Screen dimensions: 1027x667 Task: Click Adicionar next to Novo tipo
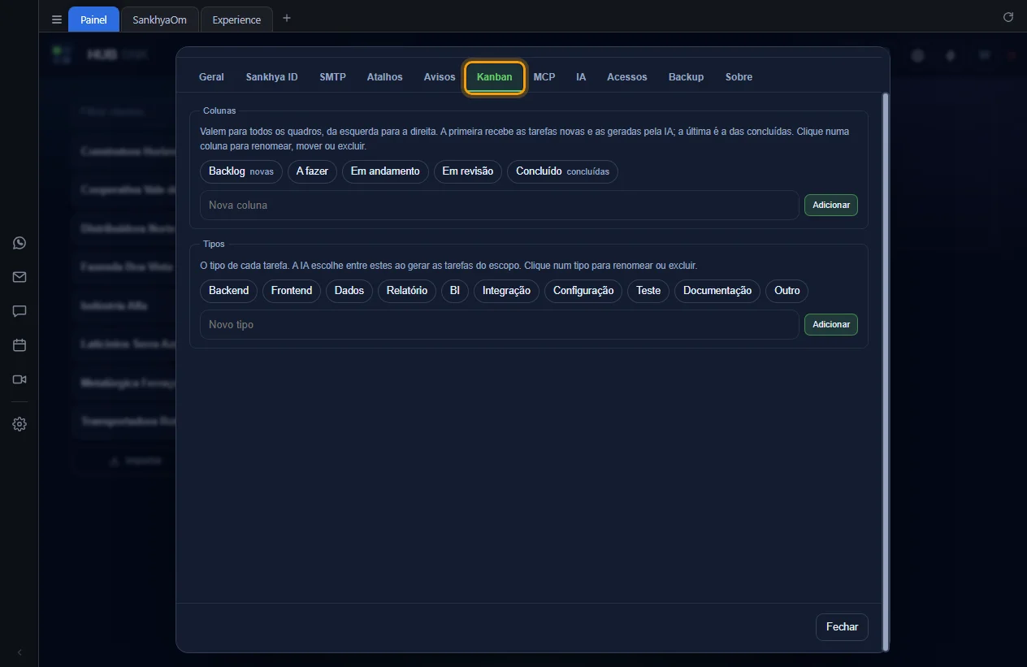[x=831, y=325]
